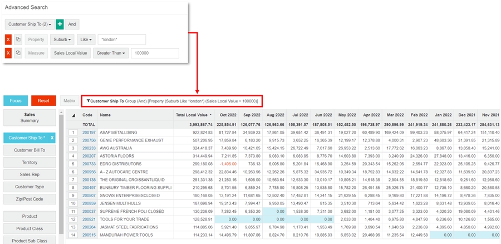Viewport: 501px width, 244px height.
Task: Toggle the And group operator
Action: tap(72, 25)
